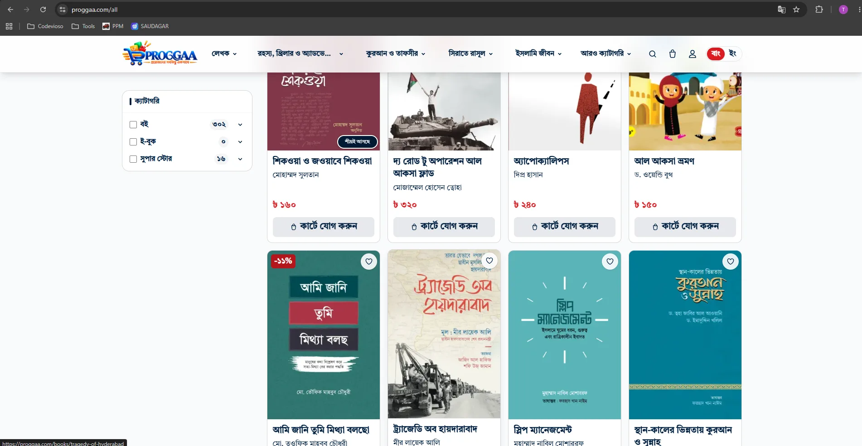Add 'আমি জানি তুমি মিথ্যা বলছো' to wishlist
Viewport: 862px width, 446px height.
(x=369, y=262)
